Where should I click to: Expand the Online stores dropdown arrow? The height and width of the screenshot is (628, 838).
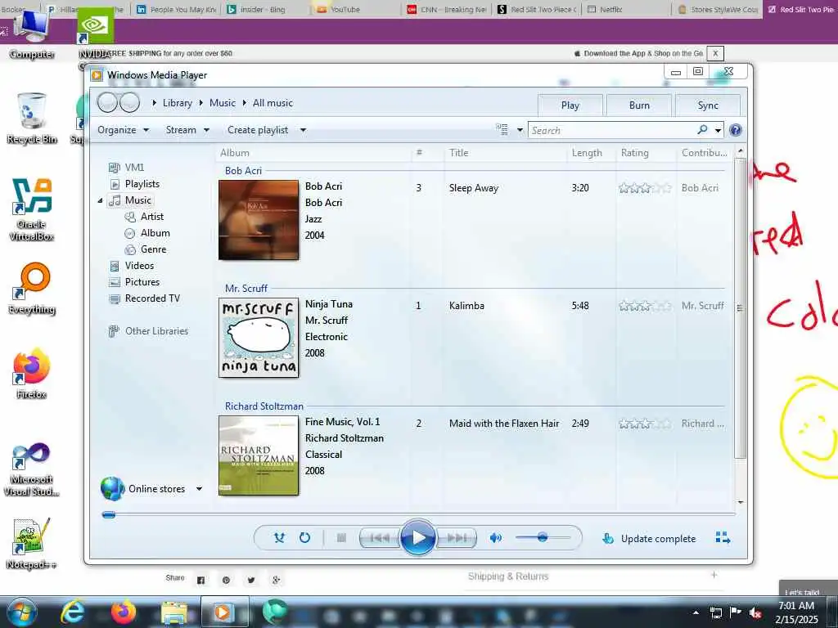point(199,489)
